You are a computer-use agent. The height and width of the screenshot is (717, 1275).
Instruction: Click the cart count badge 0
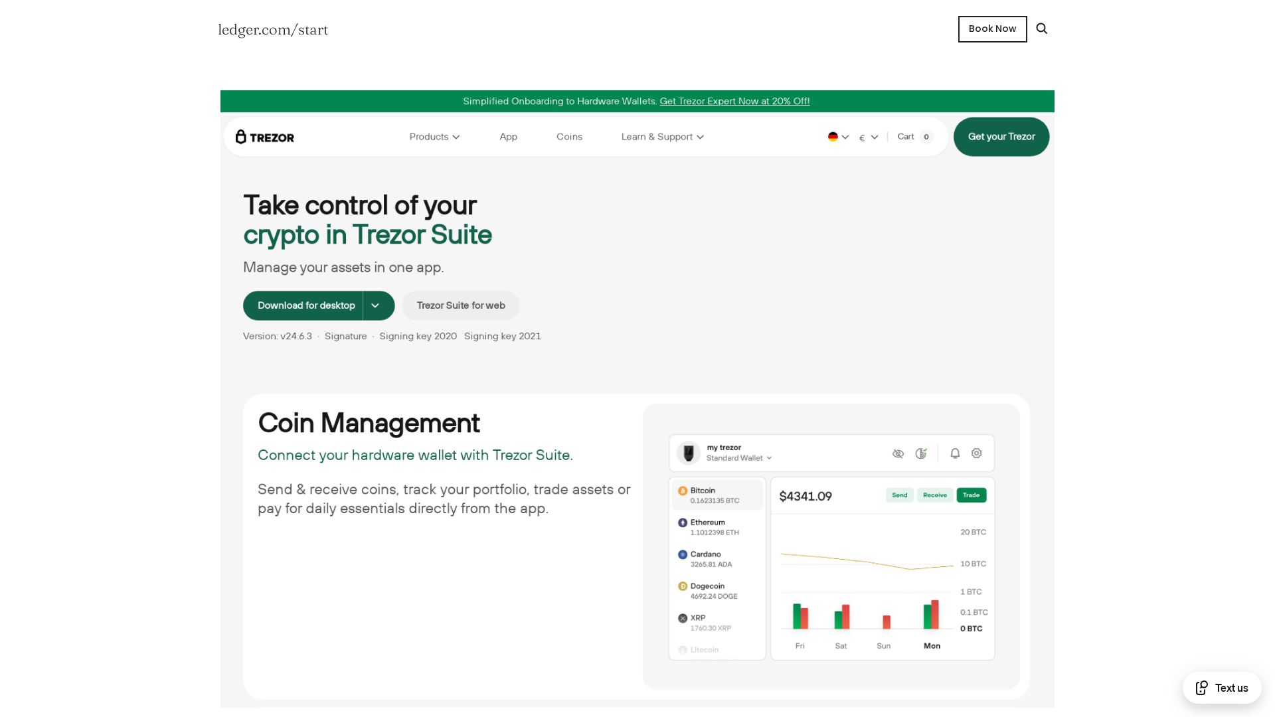926,137
